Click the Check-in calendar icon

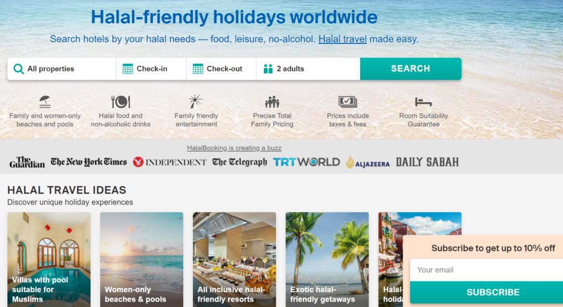(128, 69)
